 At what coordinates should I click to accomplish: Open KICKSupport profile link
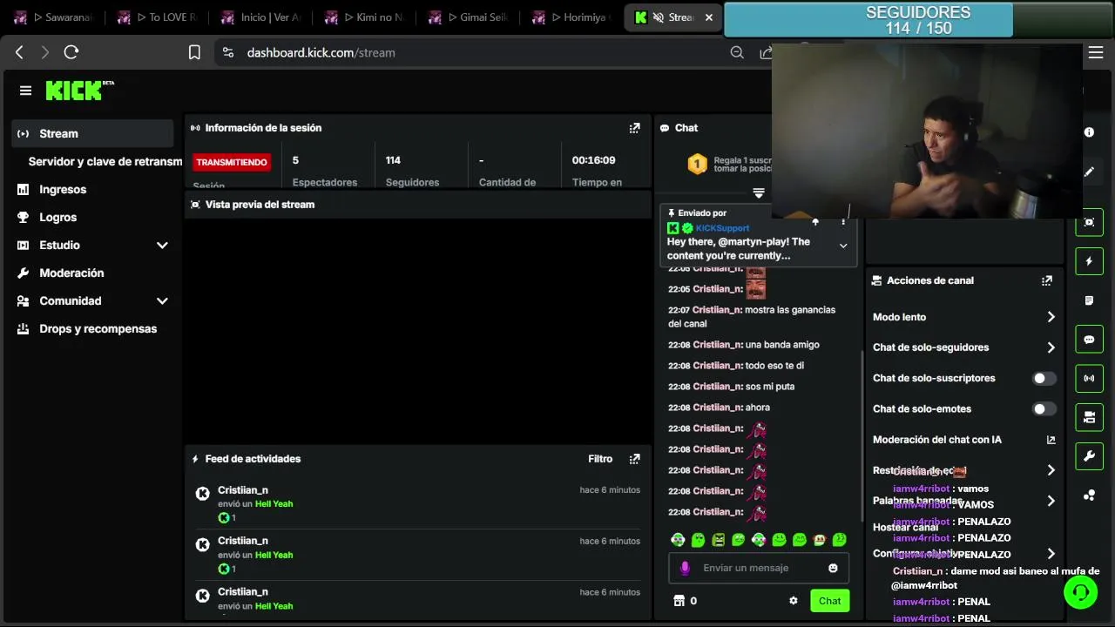tap(722, 228)
